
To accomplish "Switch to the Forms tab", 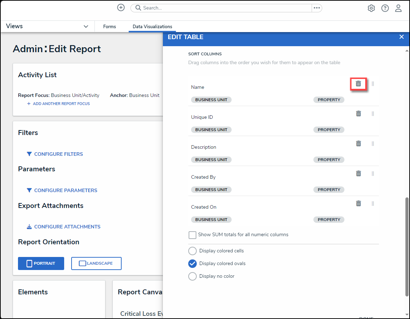I will point(109,26).
